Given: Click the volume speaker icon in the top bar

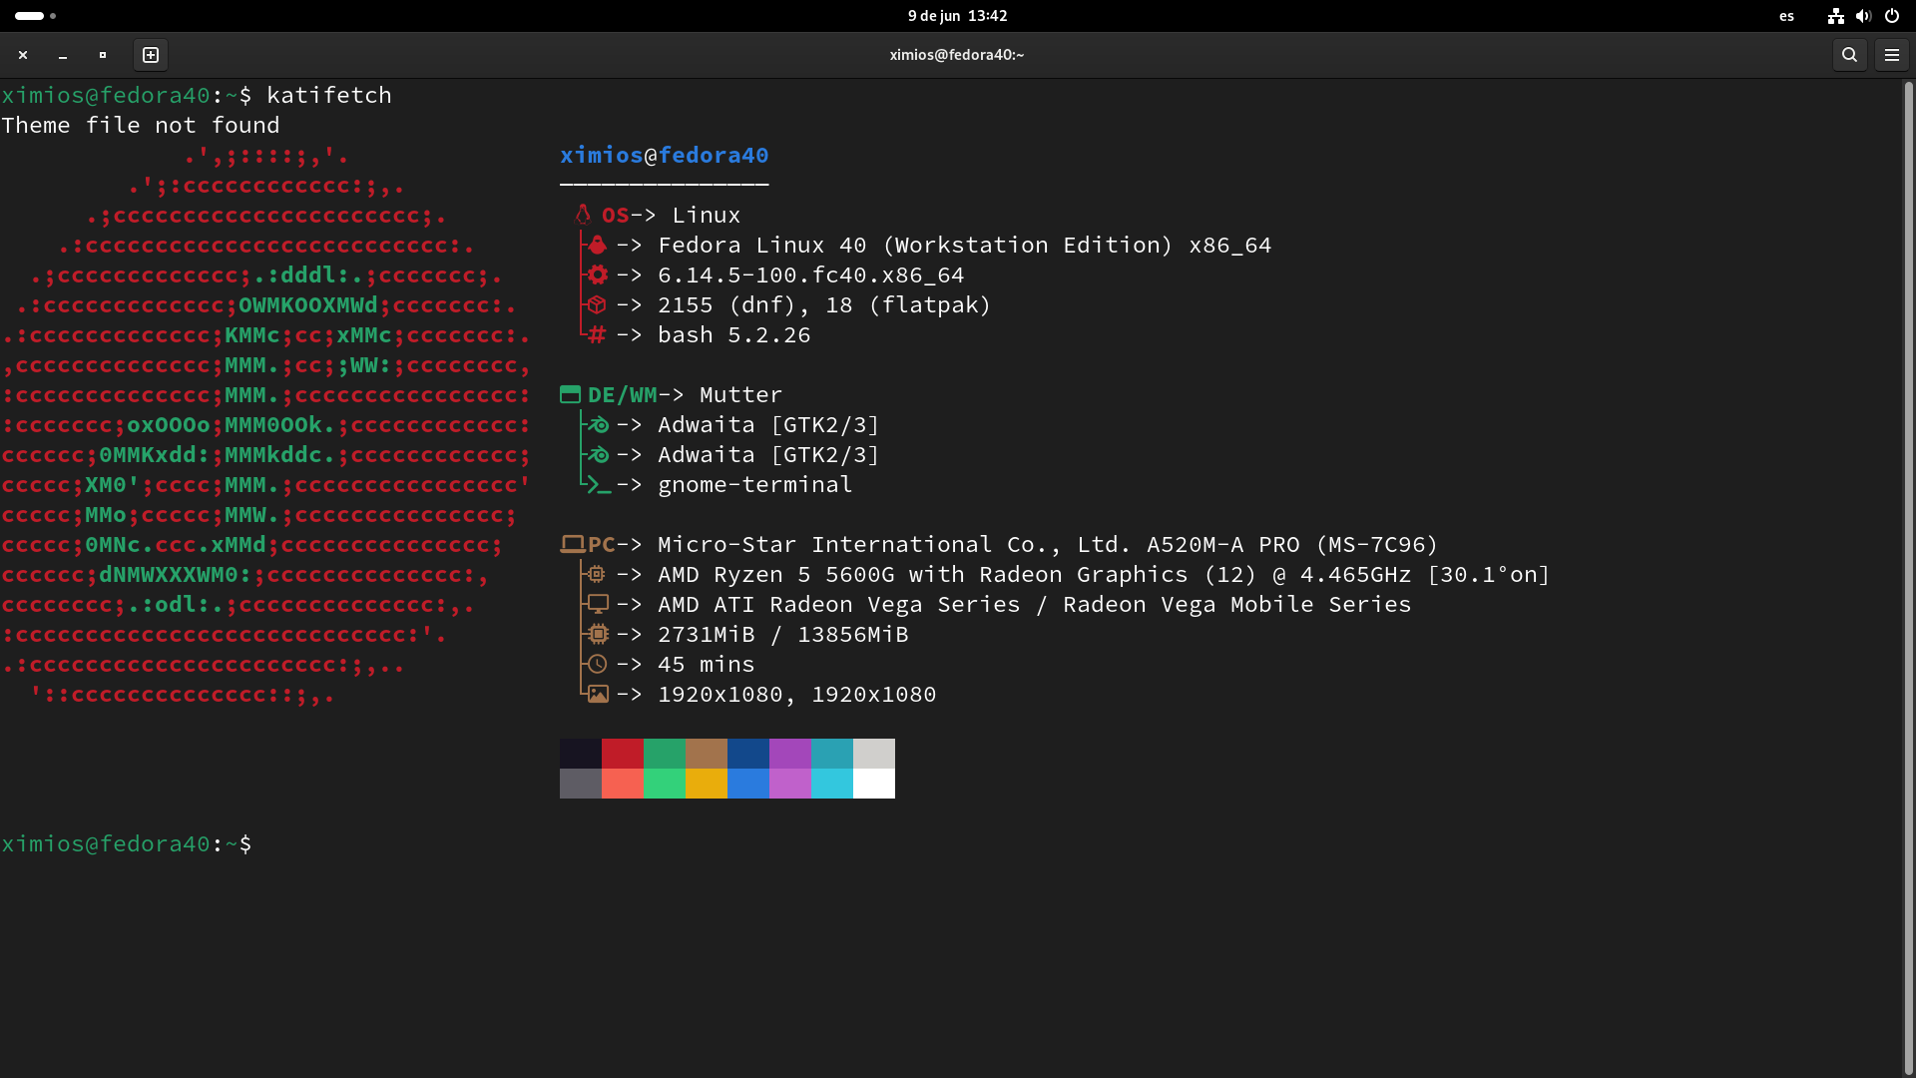Looking at the screenshot, I should click(x=1863, y=16).
